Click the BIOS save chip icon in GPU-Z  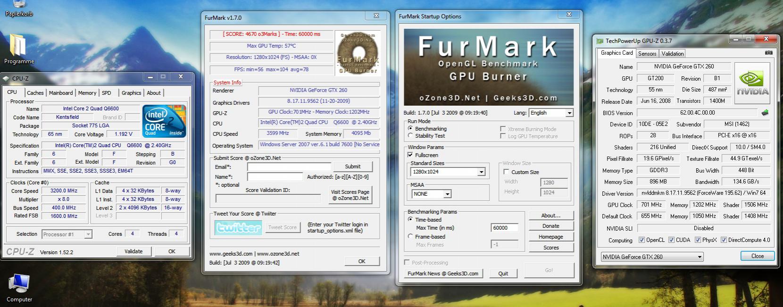(765, 113)
